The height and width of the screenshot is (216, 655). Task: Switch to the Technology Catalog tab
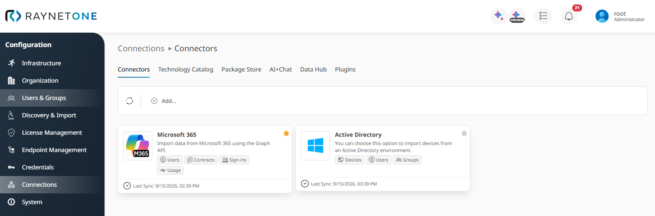[x=186, y=70]
